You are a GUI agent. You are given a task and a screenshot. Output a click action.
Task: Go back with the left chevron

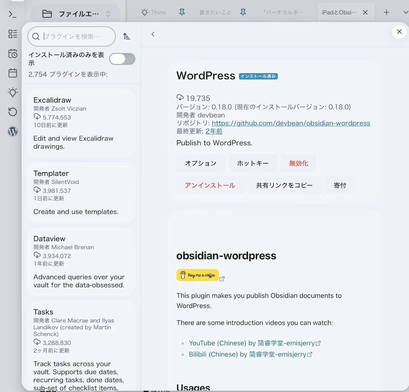click(153, 34)
